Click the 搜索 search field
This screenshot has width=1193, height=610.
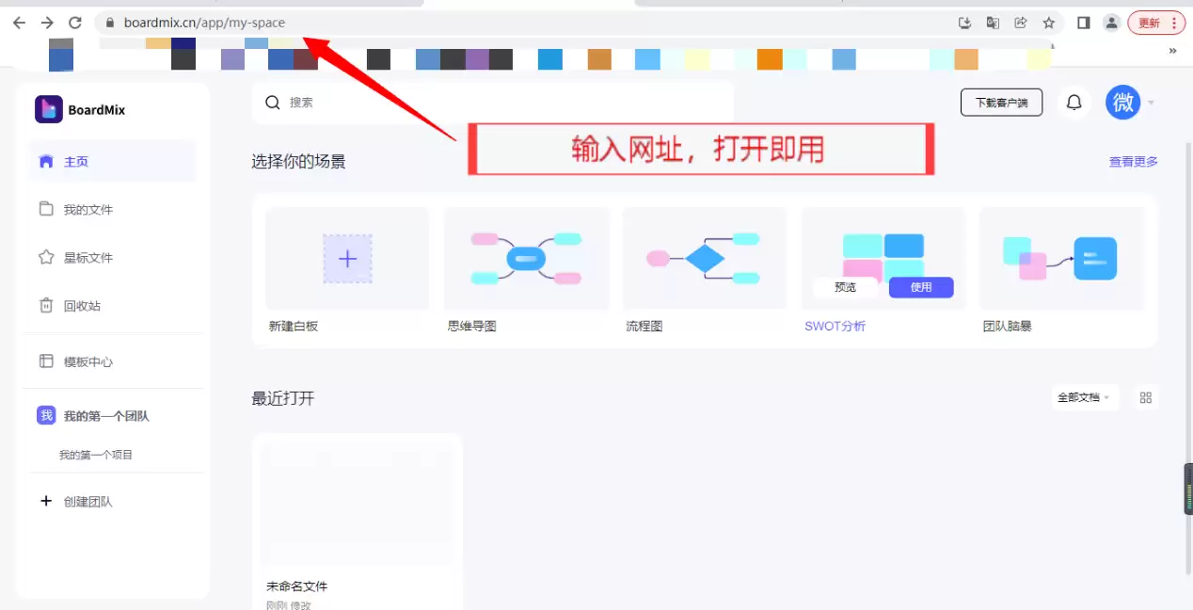[493, 103]
